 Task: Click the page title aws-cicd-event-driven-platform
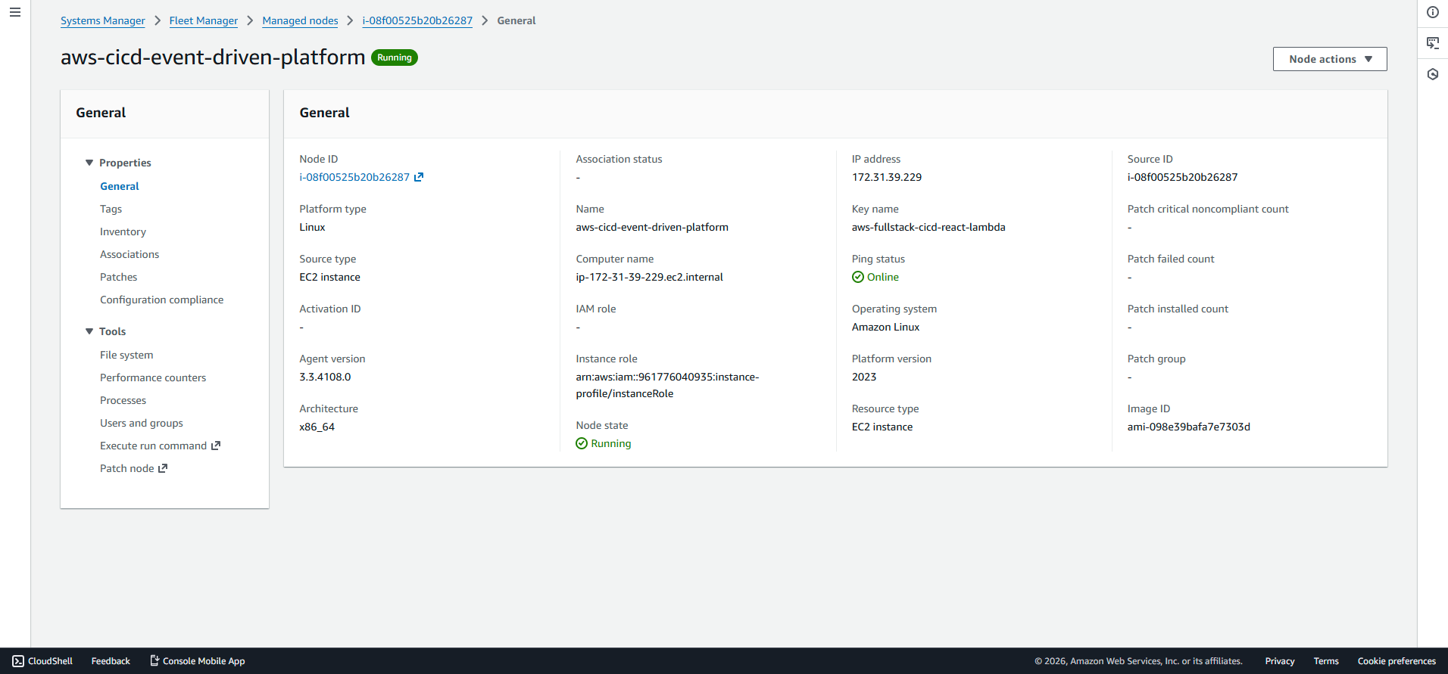[213, 57]
